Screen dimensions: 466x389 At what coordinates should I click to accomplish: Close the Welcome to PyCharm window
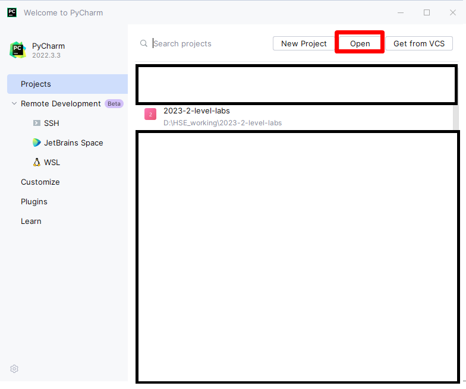[x=453, y=12]
